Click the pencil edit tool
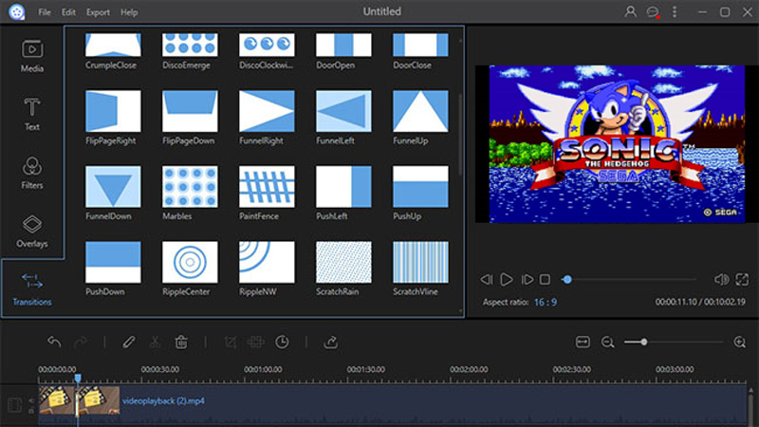Image resolution: width=759 pixels, height=427 pixels. 128,343
